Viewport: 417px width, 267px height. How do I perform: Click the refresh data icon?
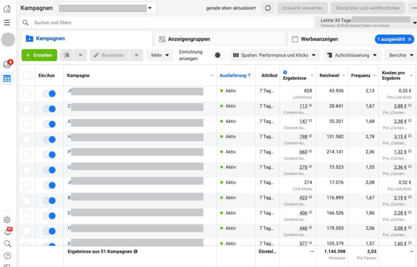268,8
